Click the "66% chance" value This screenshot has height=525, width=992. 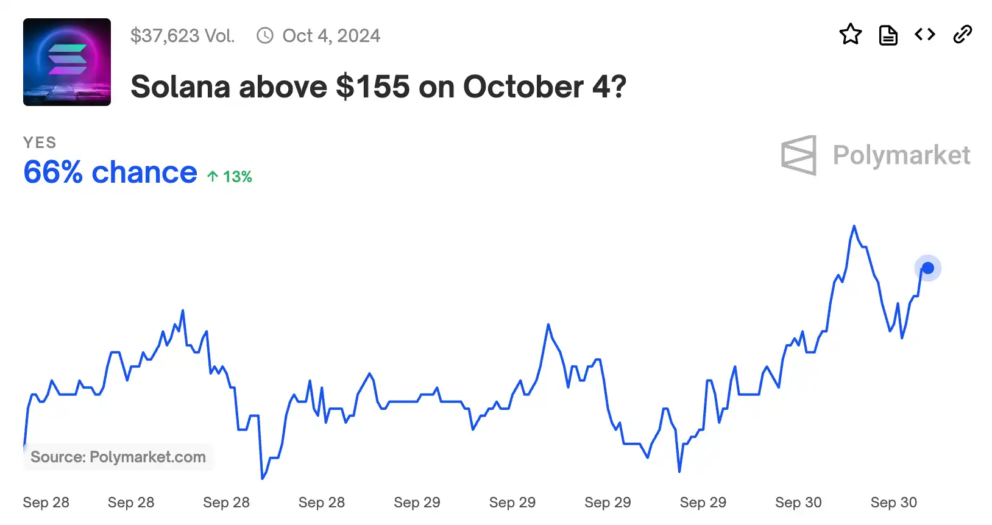point(110,172)
